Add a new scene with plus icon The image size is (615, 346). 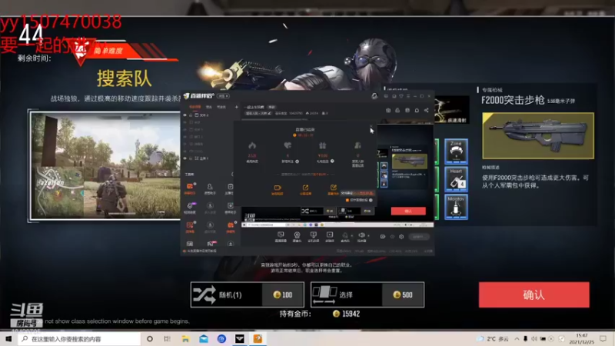point(237,107)
